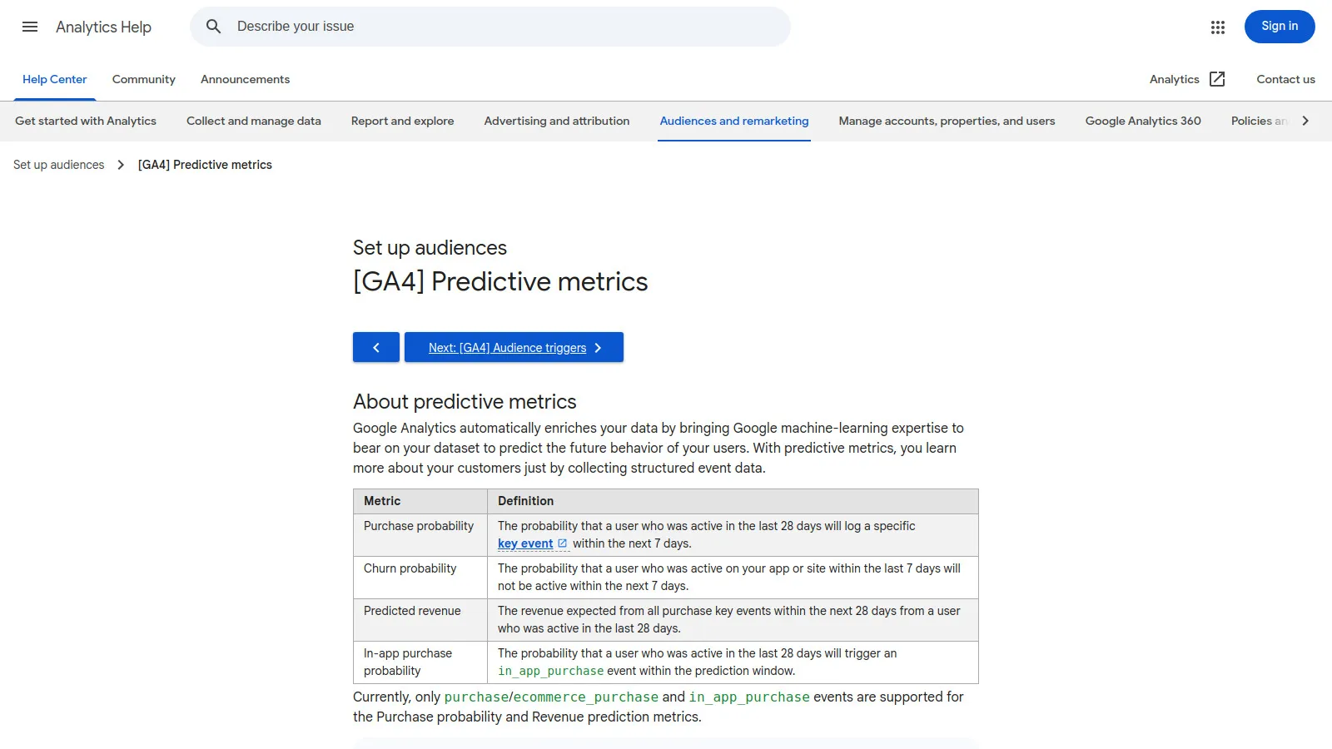Click the breadcrumb chevron separator
Viewport: 1332px width, 749px height.
click(120, 165)
